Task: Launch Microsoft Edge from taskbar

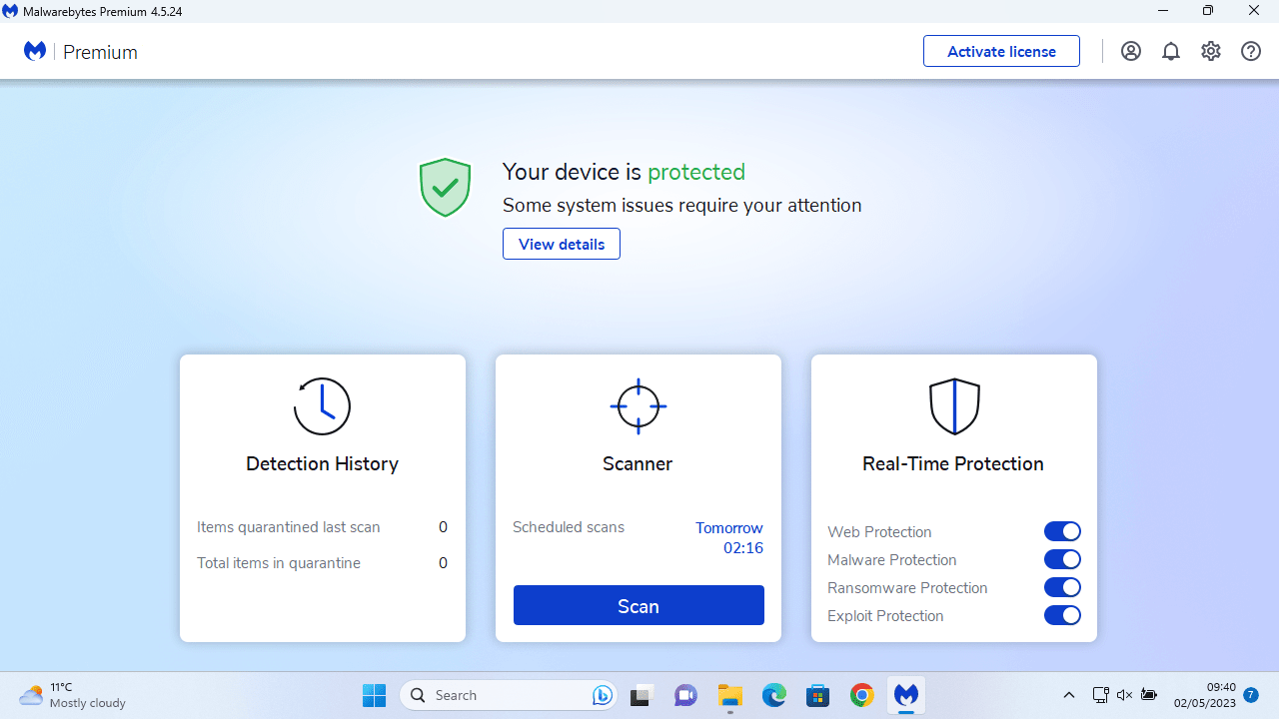Action: (x=774, y=695)
